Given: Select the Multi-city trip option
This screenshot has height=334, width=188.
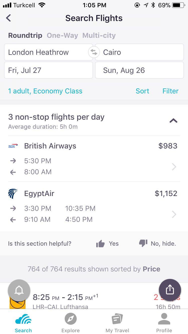Looking at the screenshot, I should coord(99,35).
